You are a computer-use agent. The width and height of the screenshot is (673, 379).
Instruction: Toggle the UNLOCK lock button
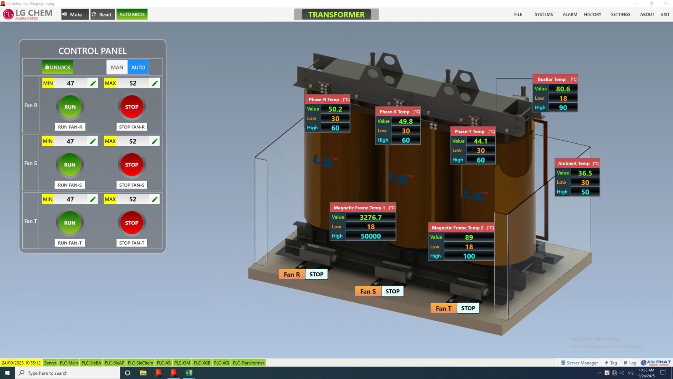coord(58,67)
